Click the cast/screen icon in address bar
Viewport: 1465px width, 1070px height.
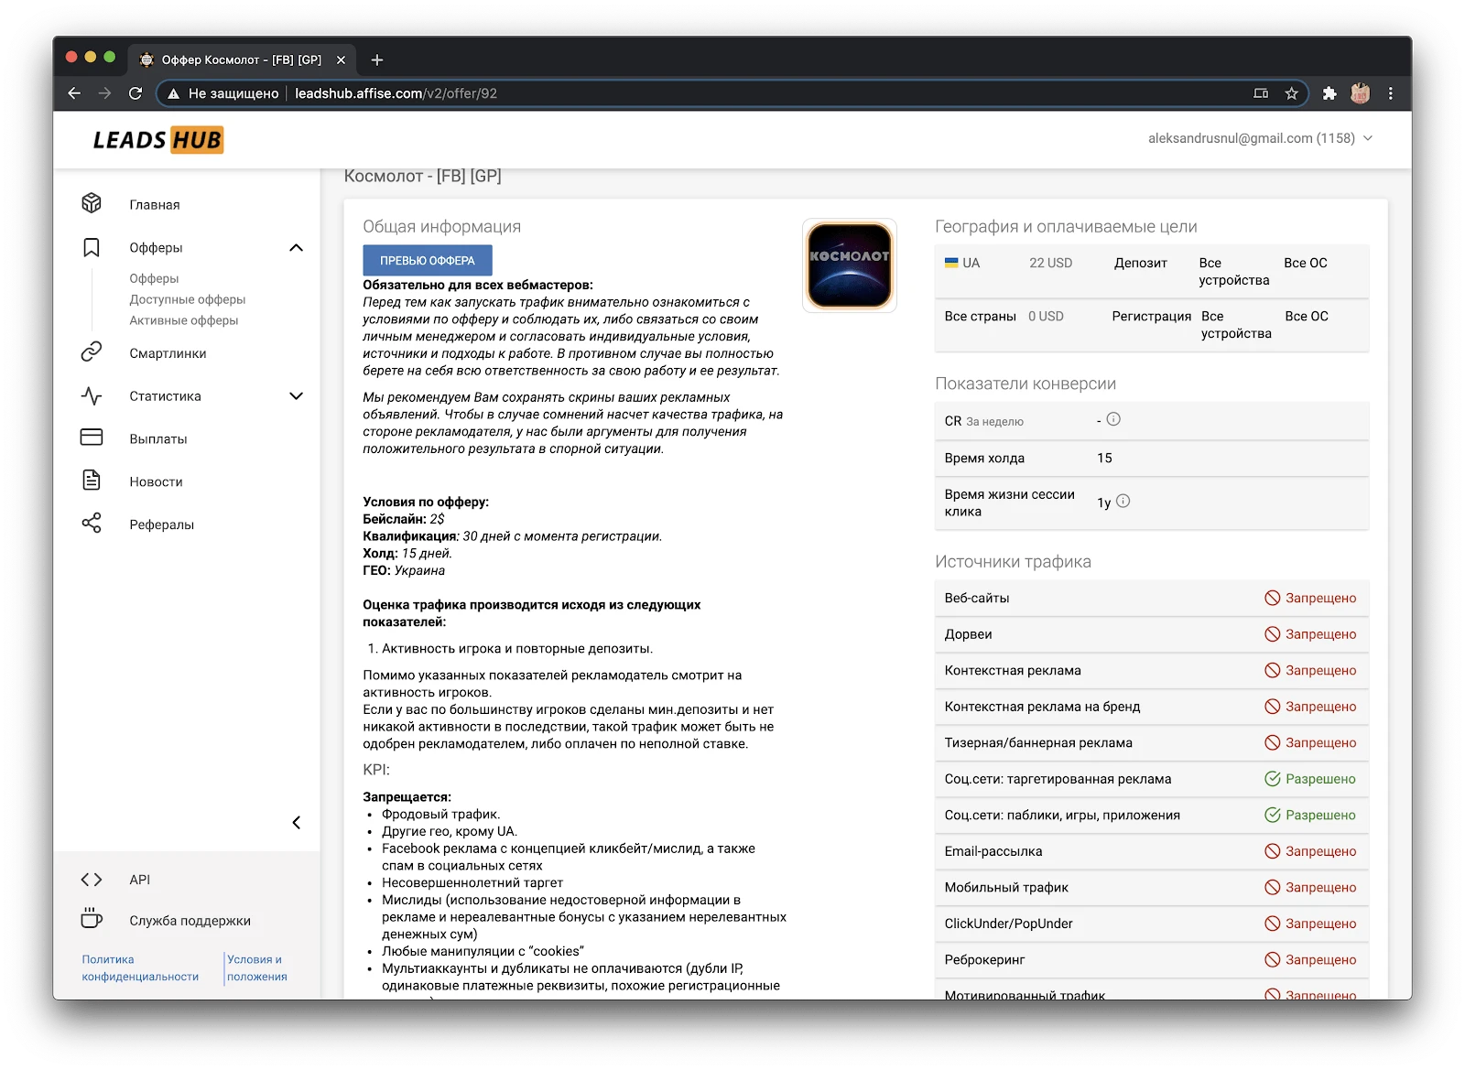(1261, 93)
